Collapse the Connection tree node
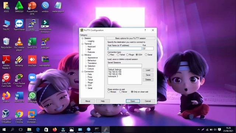Viewport: 236px width, 133px height. [x=83, y=72]
